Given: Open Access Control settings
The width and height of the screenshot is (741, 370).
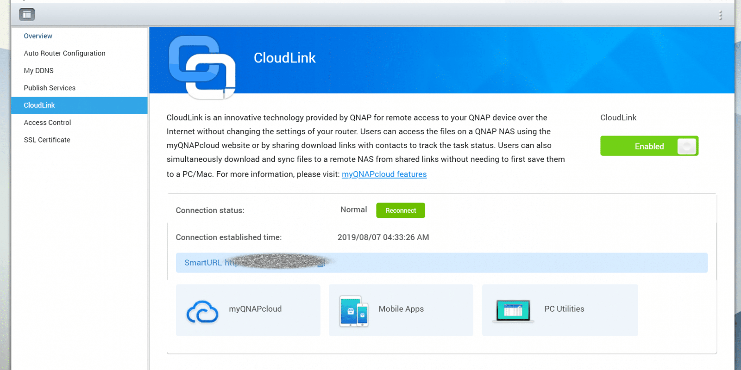Looking at the screenshot, I should click(47, 123).
